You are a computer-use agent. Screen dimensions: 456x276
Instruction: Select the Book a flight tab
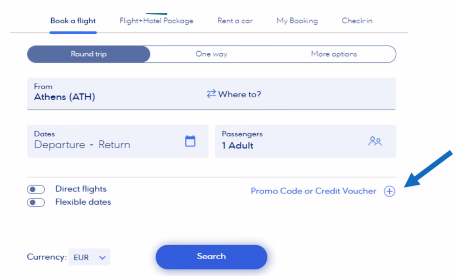coord(73,20)
